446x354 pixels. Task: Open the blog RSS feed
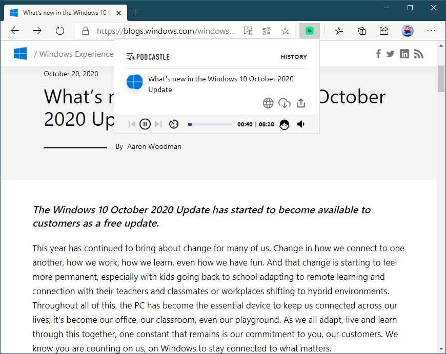pyautogui.click(x=419, y=54)
